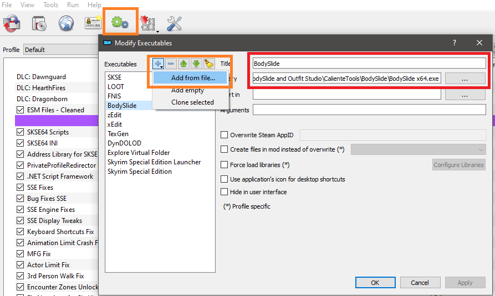Image resolution: width=495 pixels, height=296 pixels.
Task: Open the View menu
Action: pos(28,5)
